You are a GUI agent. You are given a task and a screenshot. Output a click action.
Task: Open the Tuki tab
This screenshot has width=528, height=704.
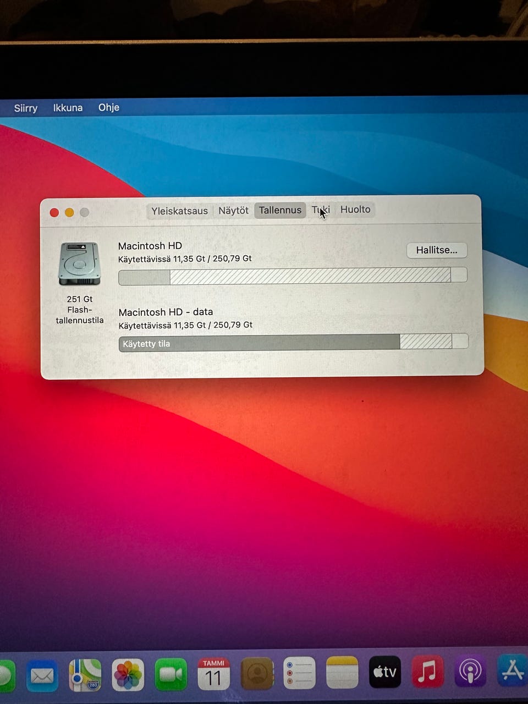(x=321, y=210)
